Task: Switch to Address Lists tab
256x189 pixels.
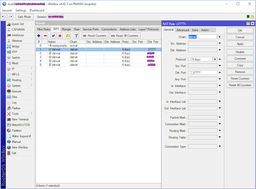Action: pyautogui.click(x=128, y=29)
